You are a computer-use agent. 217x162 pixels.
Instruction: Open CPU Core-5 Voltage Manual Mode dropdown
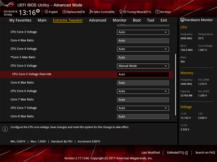pyautogui.click(x=143, y=66)
